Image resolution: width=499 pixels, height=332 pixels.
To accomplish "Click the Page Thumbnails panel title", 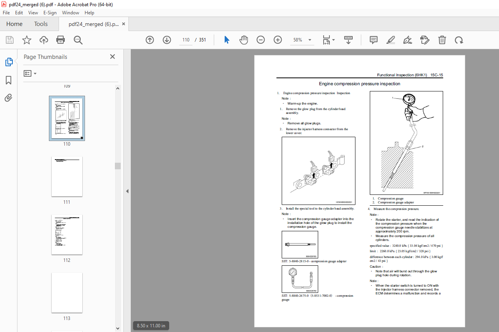I will click(x=45, y=57).
